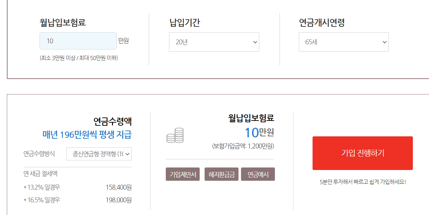Click the label * 13.2% 일경우
Image resolution: width=429 pixels, height=215 pixels.
pyautogui.click(x=42, y=187)
